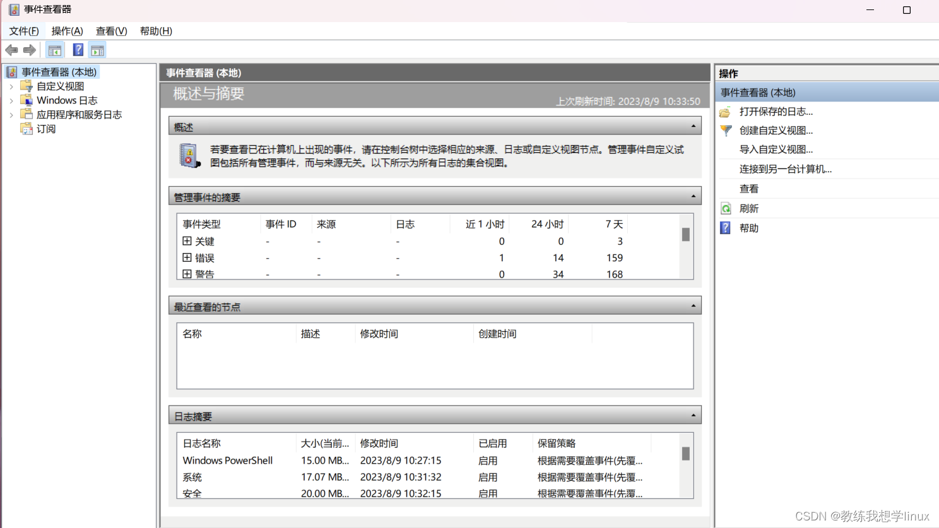Click the 事件查看器 (本地) actions header
The height and width of the screenshot is (528, 939).
pos(827,92)
